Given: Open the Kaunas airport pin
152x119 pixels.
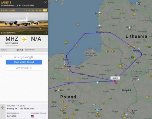Looking at the screenshot, I should coord(139,49).
